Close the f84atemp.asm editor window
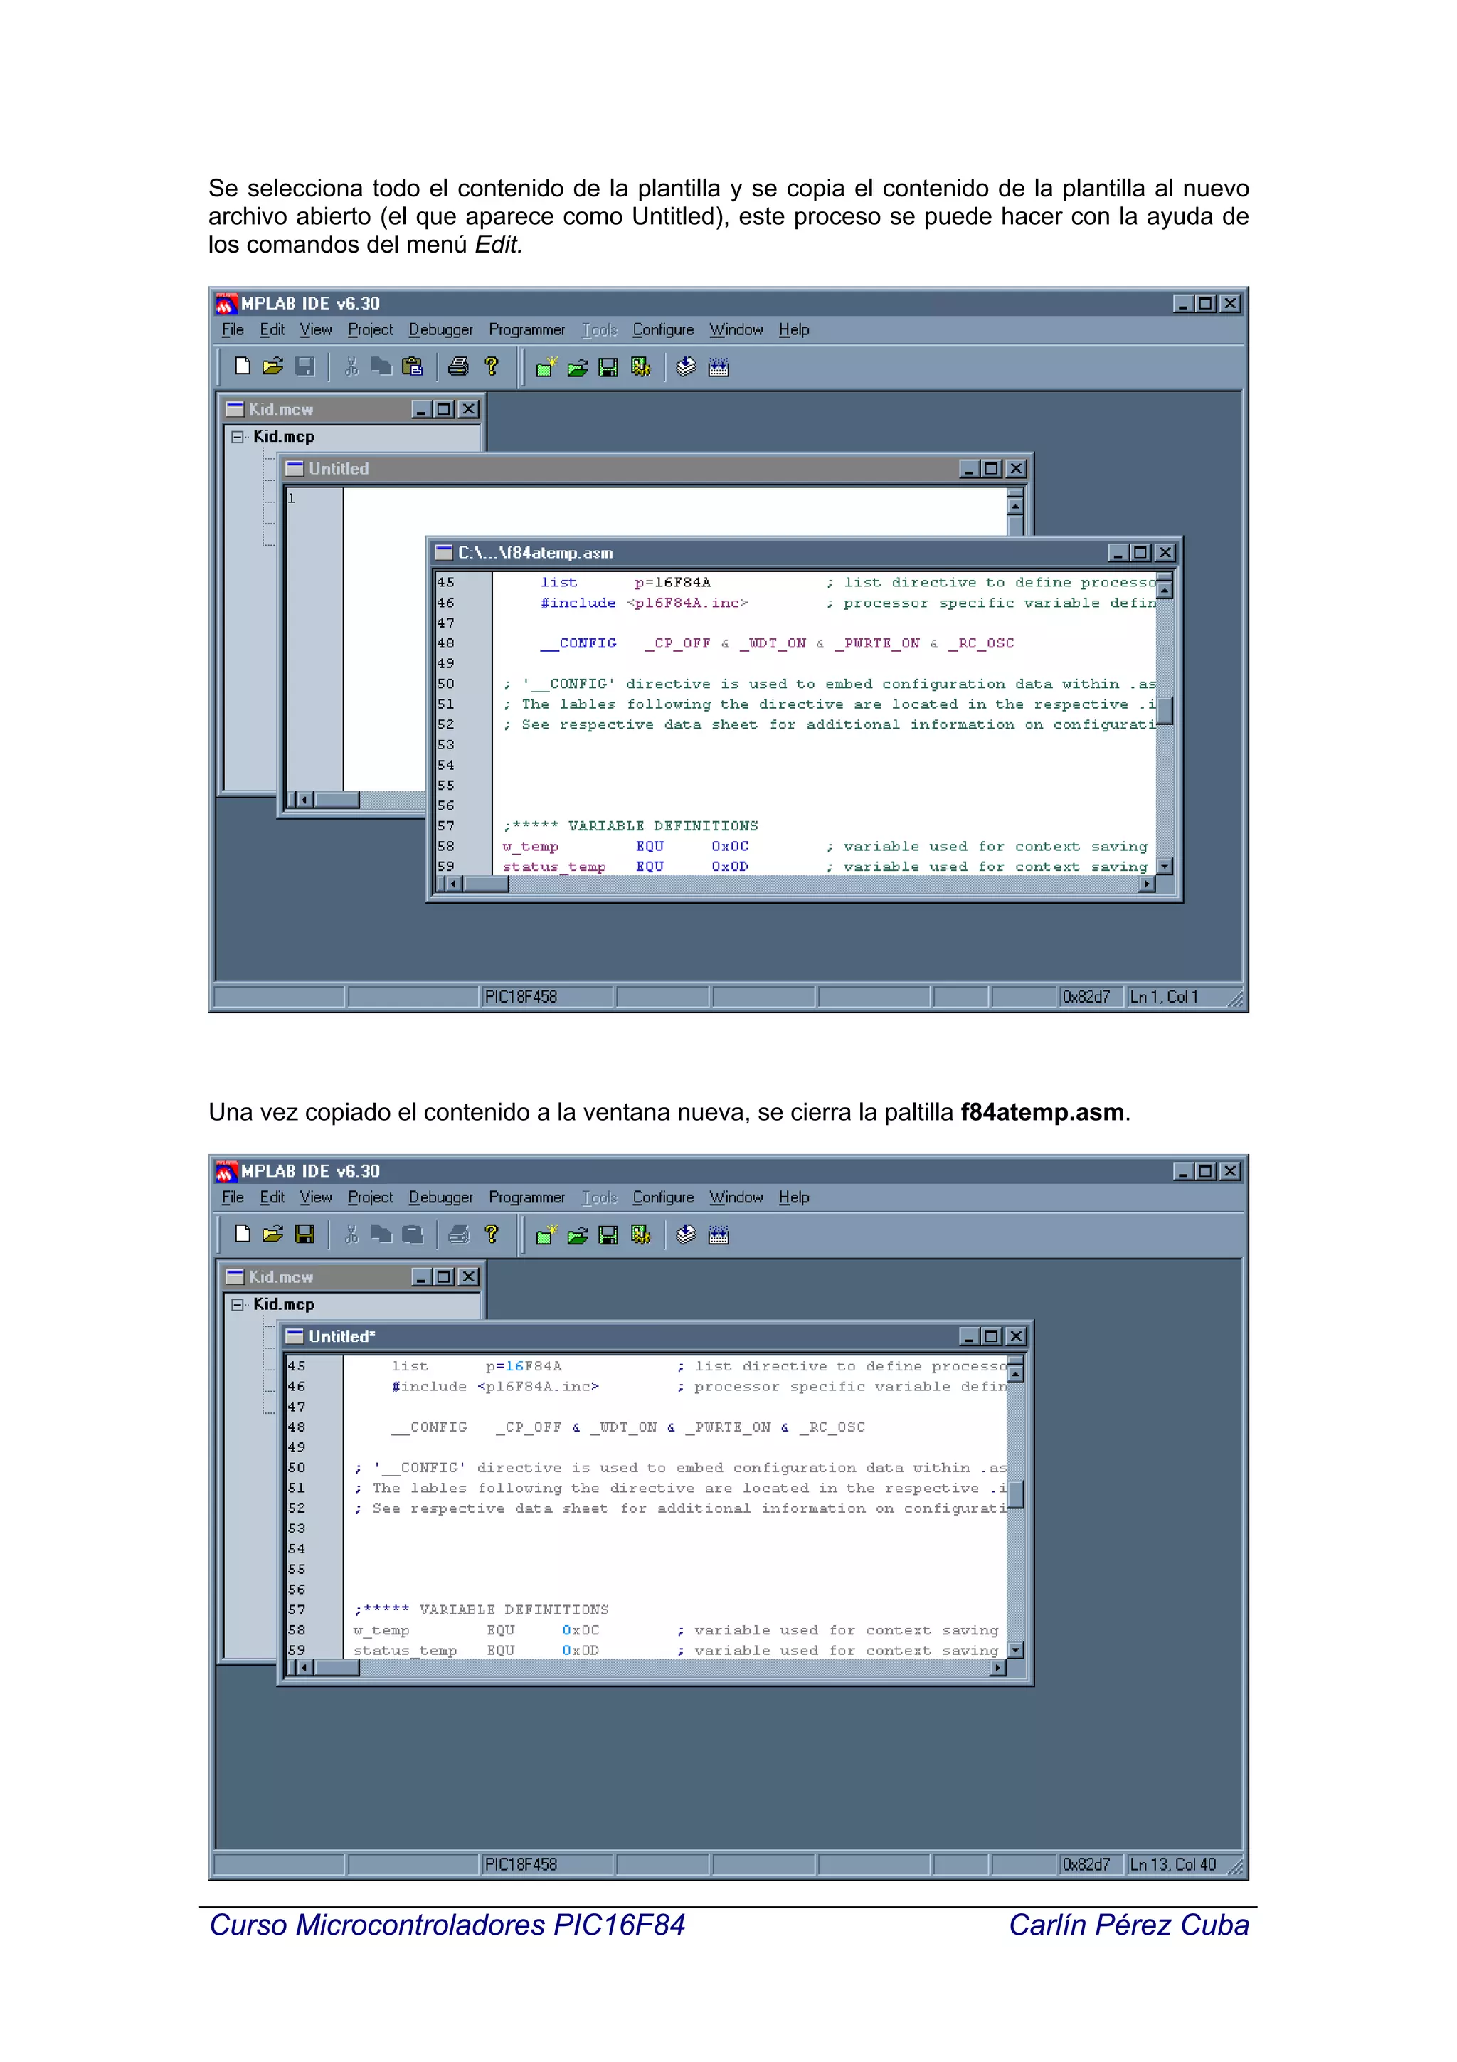This screenshot has width=1457, height=2062. coord(1165,552)
